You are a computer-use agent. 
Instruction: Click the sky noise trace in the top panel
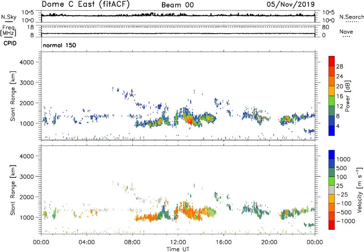coord(178,15)
